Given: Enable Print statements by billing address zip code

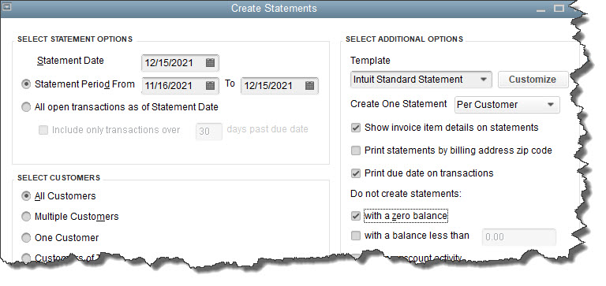Looking at the screenshot, I should coord(356,150).
